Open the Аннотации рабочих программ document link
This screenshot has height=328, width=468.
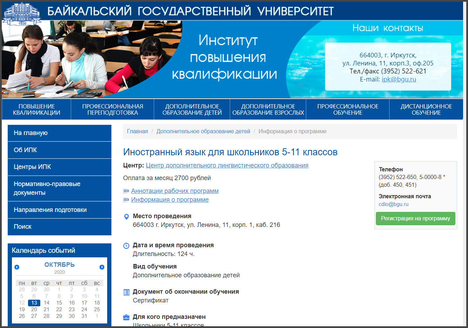(175, 191)
